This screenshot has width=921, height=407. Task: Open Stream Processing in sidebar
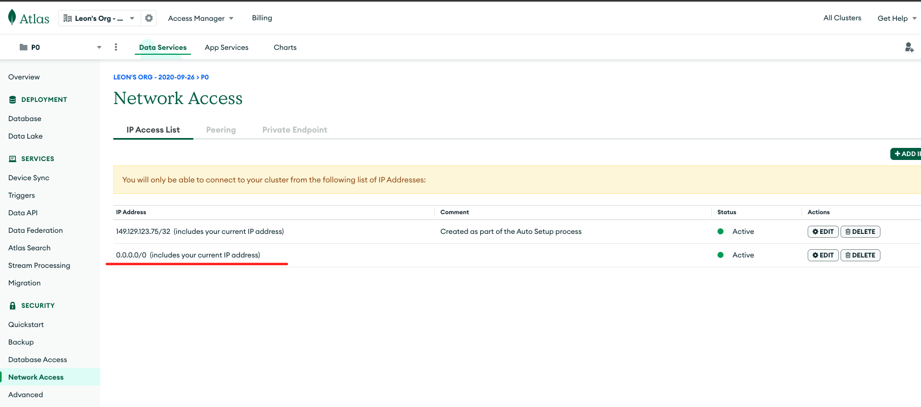click(x=39, y=266)
